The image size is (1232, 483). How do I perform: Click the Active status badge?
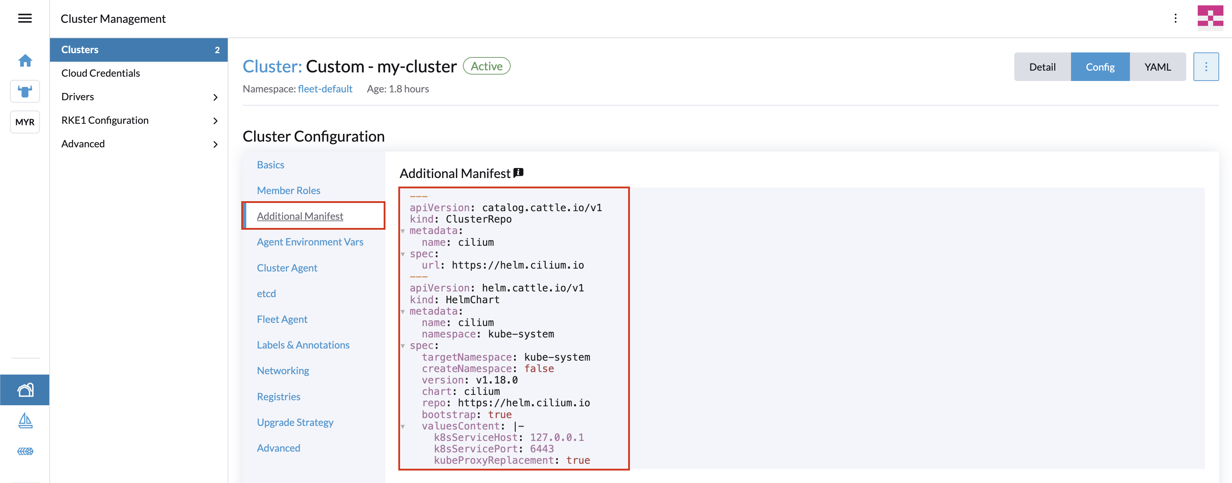tap(486, 66)
